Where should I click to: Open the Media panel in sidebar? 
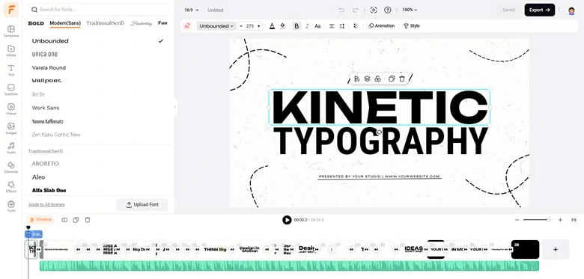(11, 51)
